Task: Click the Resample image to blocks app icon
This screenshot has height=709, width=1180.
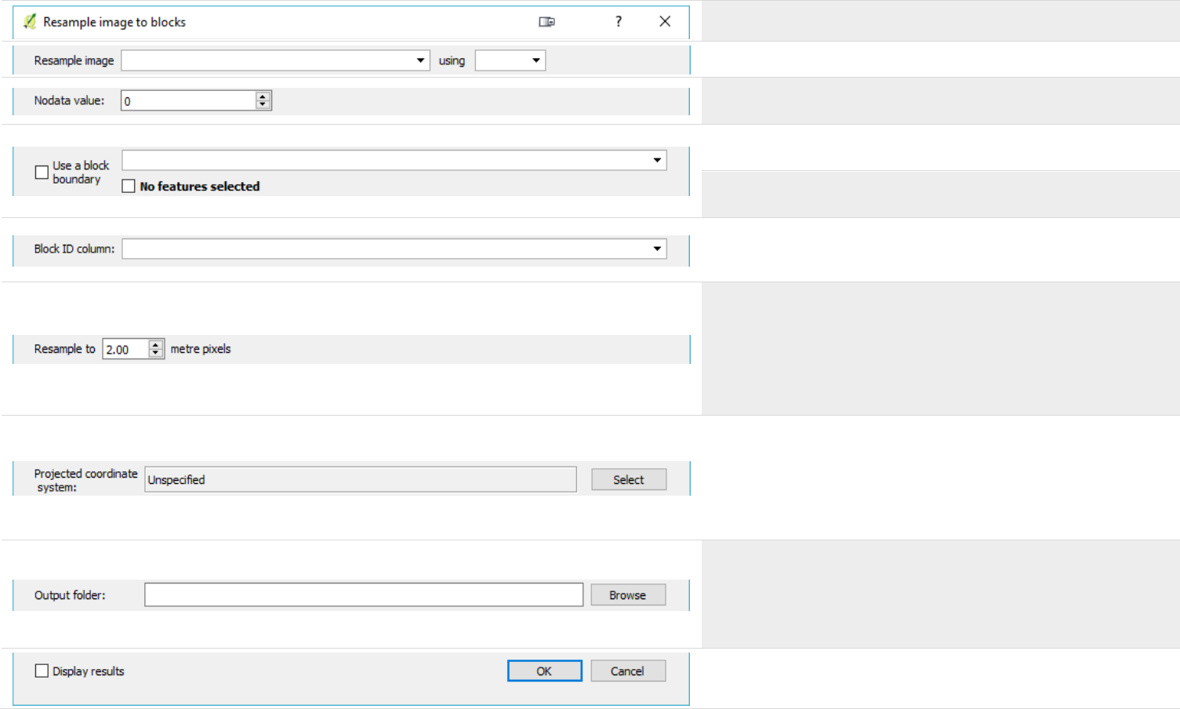Action: pyautogui.click(x=30, y=22)
